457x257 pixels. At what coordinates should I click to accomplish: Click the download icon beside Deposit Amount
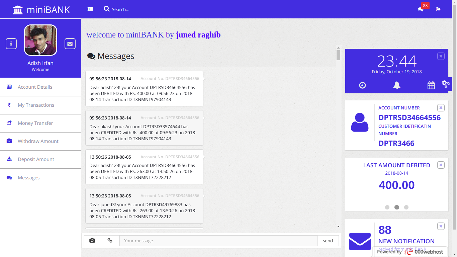coord(9,159)
